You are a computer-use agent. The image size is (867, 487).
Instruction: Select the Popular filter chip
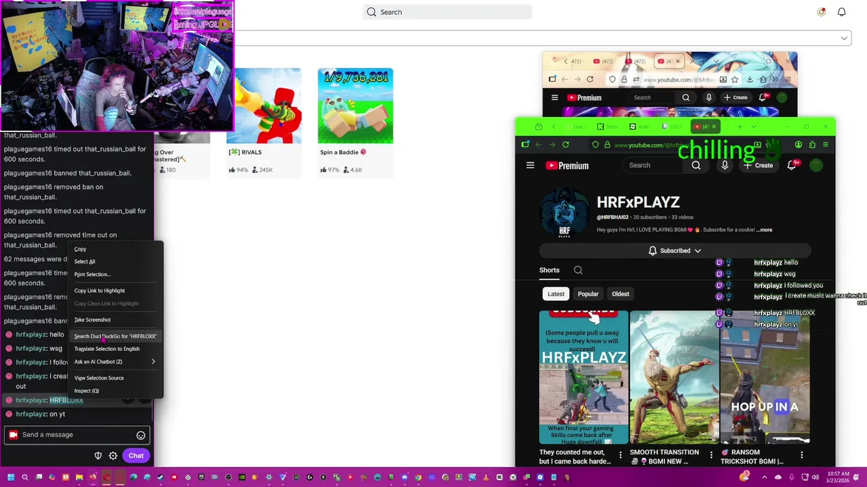click(x=588, y=294)
